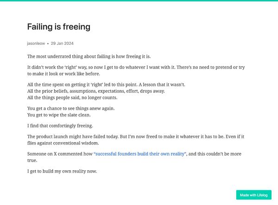Click the line "to make it look or work like before."
Screen dimensions: 278x205
tap(63, 74)
